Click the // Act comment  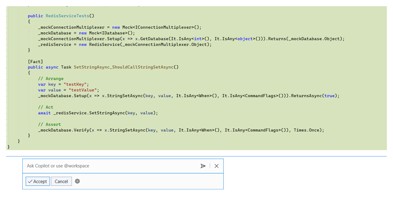(46, 107)
